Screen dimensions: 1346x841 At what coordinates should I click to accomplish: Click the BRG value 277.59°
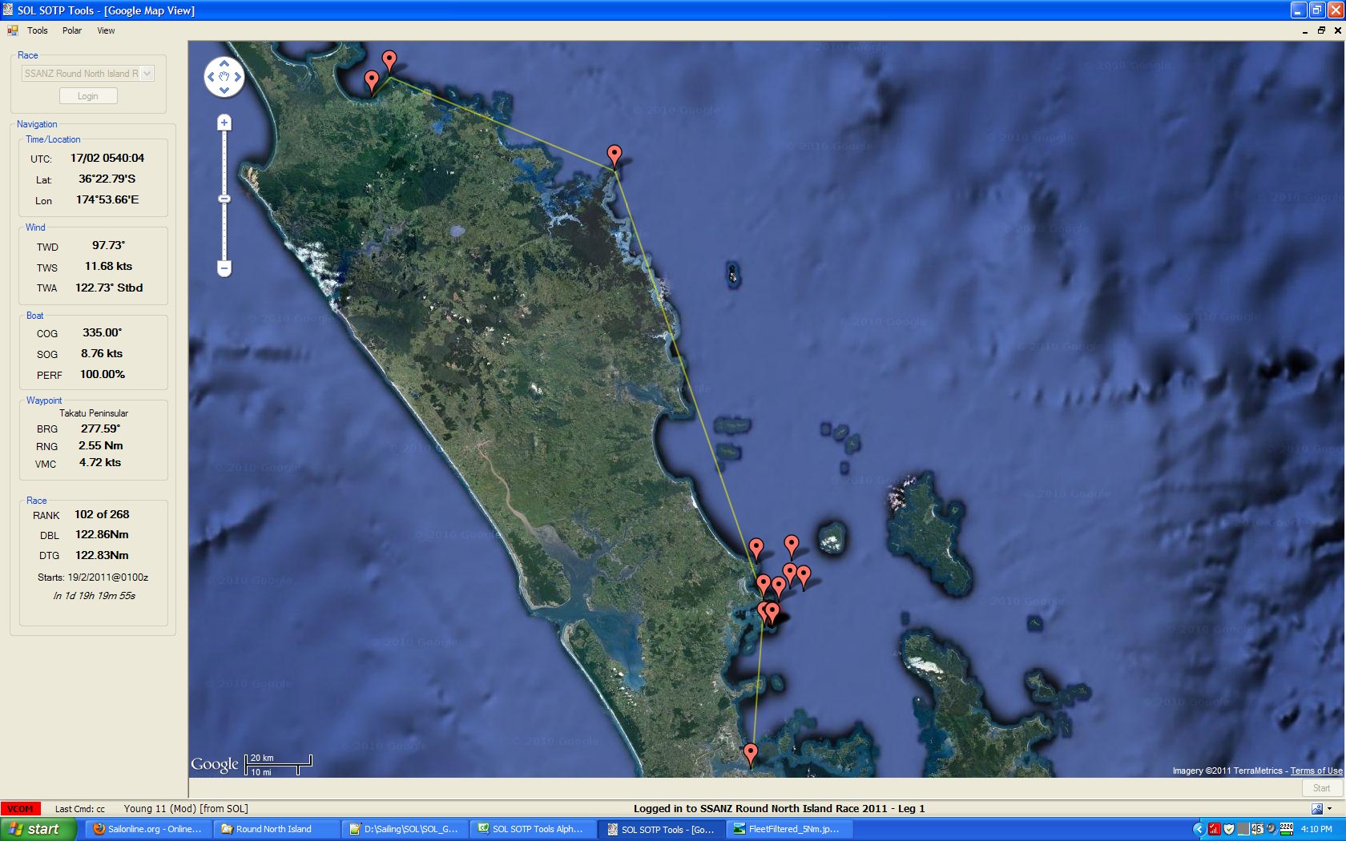[100, 429]
